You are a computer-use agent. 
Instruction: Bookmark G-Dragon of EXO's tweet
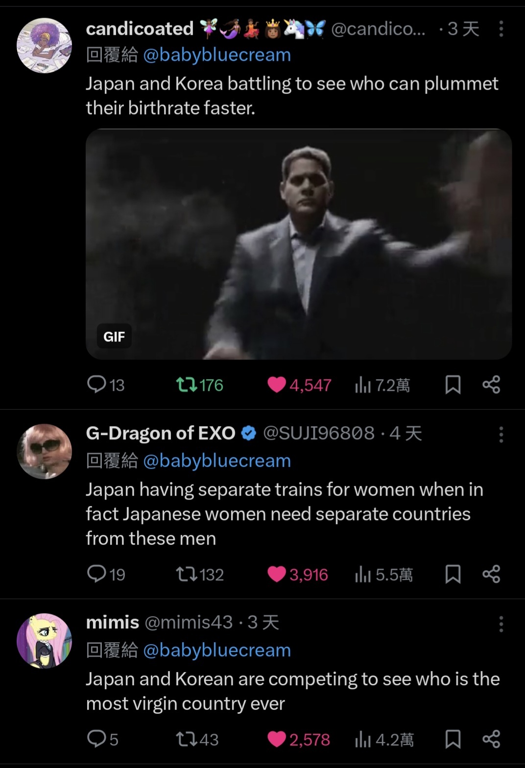point(453,574)
